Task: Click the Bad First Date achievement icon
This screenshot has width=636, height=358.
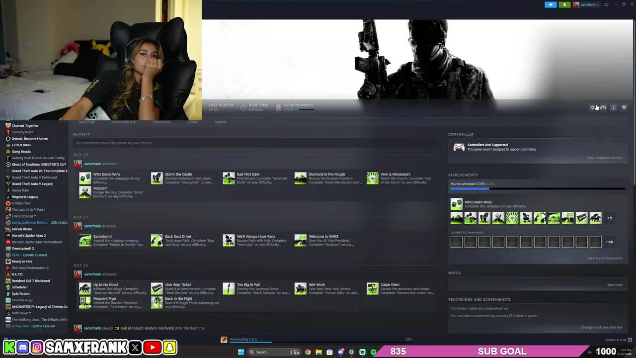Action: [x=229, y=178]
